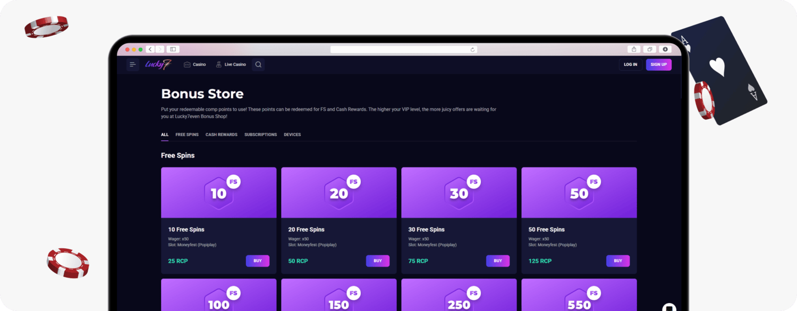Open the site search icon
Screen dimensions: 797x311
[x=258, y=65]
